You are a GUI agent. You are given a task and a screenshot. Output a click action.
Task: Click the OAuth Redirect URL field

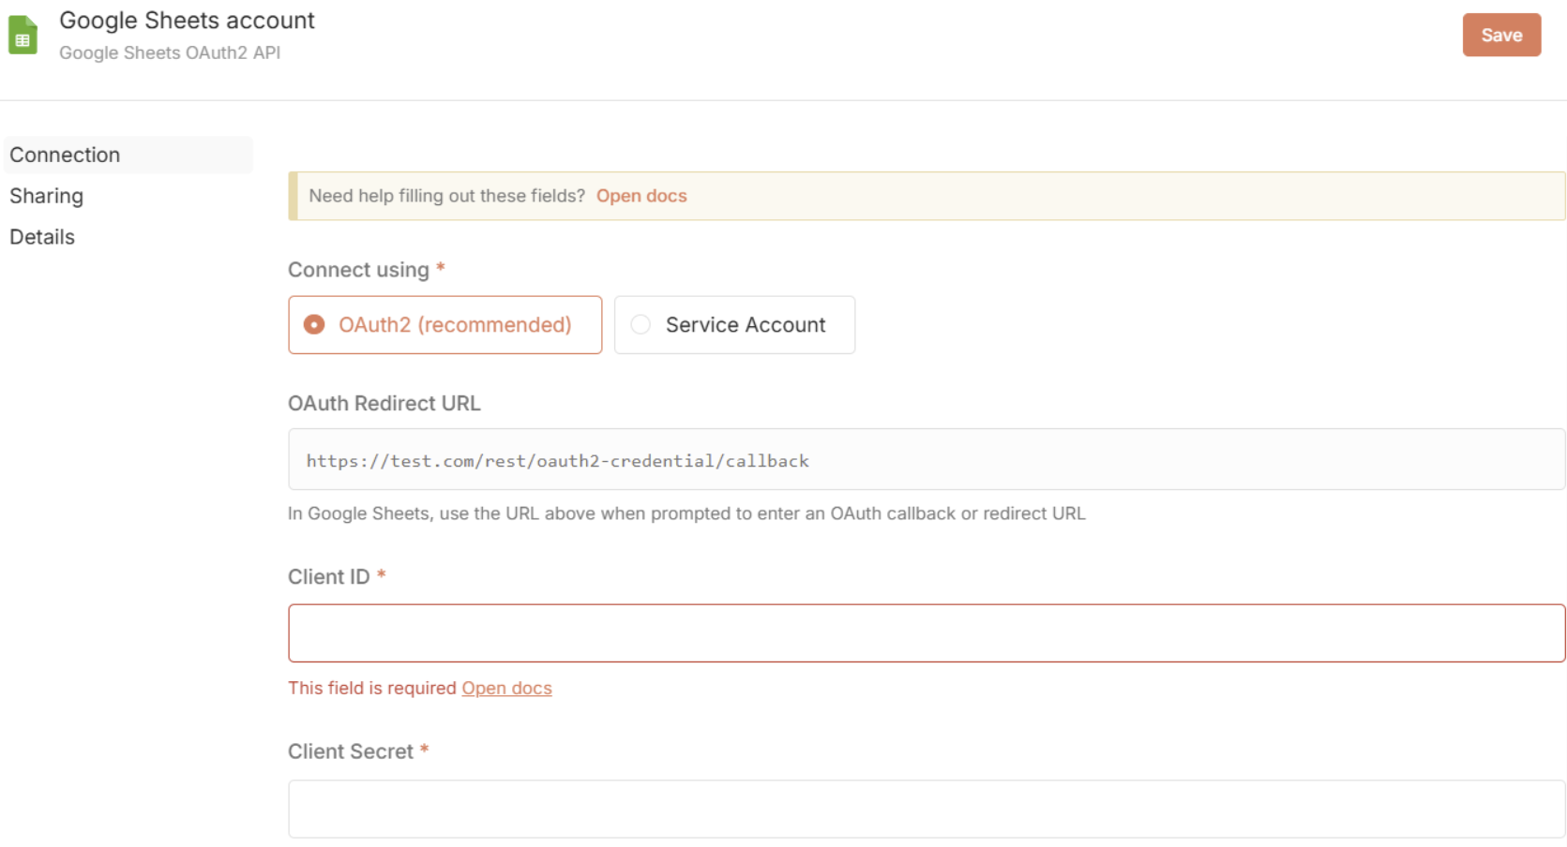[x=927, y=459]
